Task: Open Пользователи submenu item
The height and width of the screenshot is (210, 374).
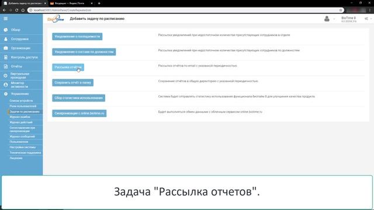Action: tap(19, 142)
